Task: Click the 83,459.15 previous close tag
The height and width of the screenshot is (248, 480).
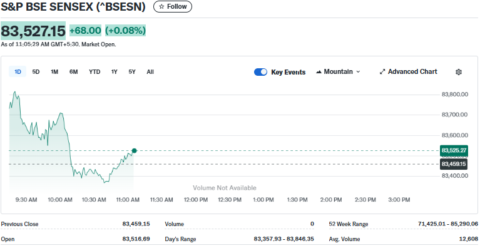Action: tap(454, 164)
